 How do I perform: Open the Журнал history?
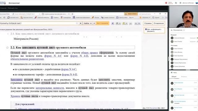coord(156,18)
